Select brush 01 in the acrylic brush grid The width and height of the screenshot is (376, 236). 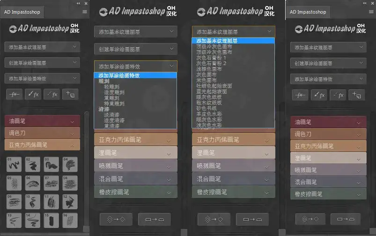(14, 164)
